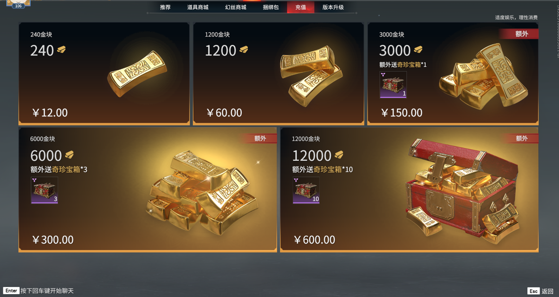Click the red treasure chest full of gold

click(x=462, y=191)
